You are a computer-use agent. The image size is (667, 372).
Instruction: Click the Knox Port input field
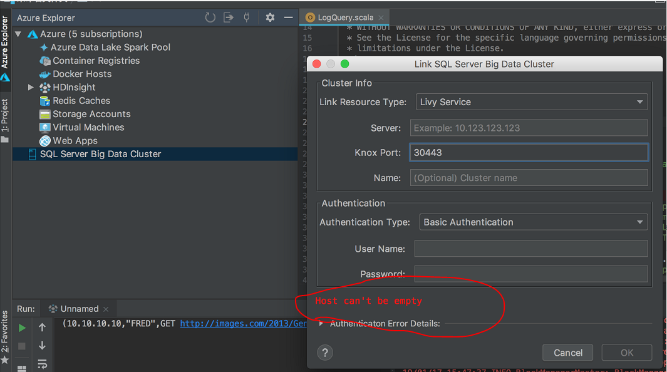coord(529,152)
